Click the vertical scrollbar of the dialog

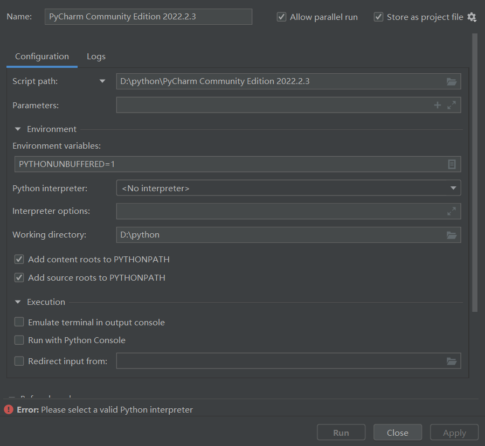point(475,173)
